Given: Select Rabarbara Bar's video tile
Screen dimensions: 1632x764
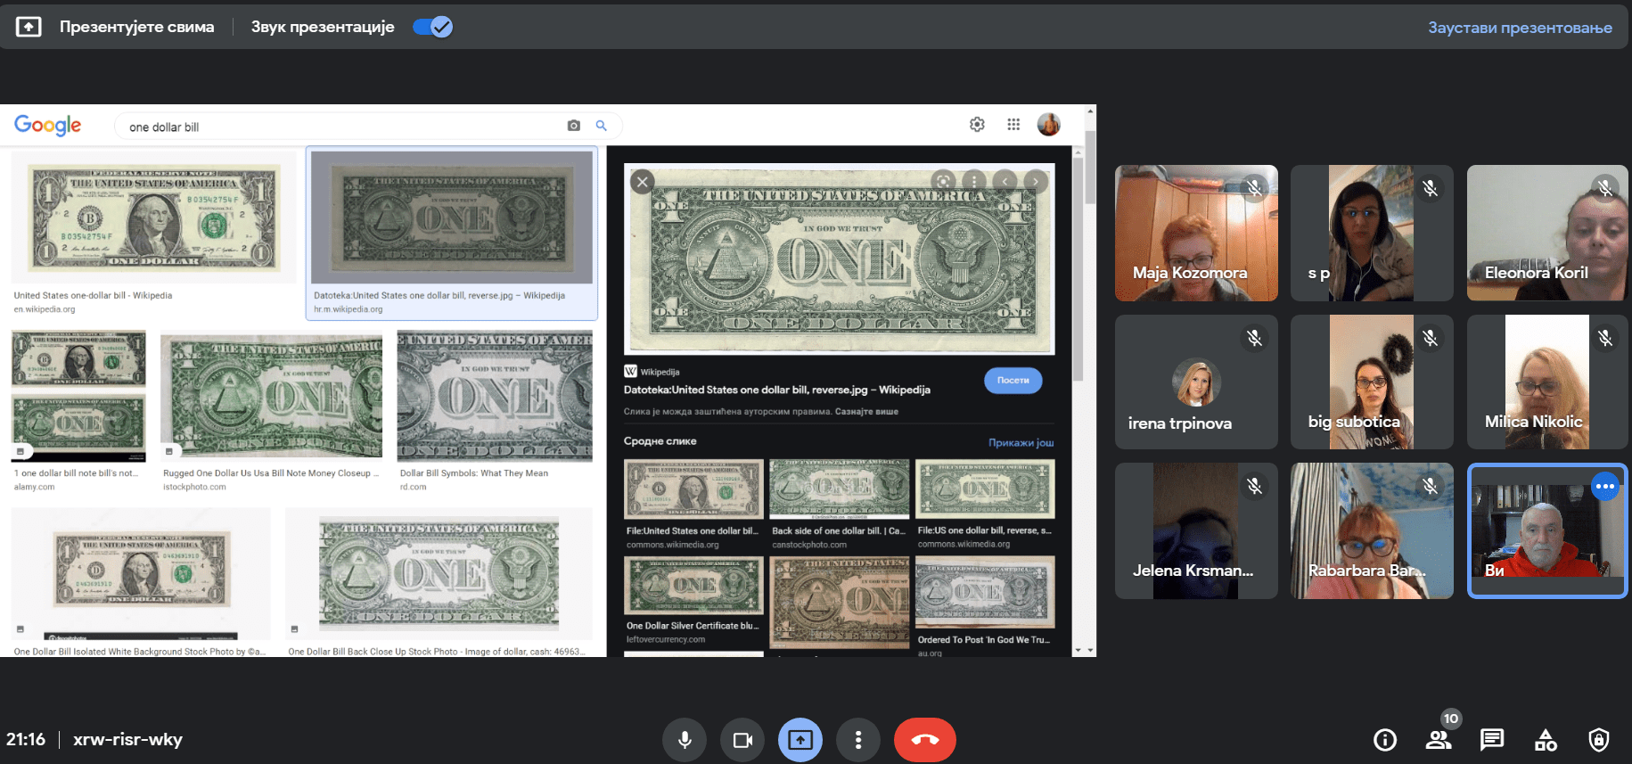Looking at the screenshot, I should click(1372, 530).
